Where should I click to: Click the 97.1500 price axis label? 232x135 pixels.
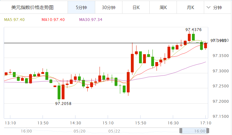point(221,117)
